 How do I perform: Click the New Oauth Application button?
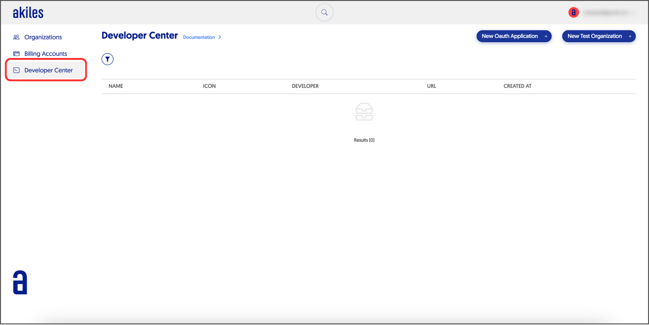pyautogui.click(x=513, y=36)
